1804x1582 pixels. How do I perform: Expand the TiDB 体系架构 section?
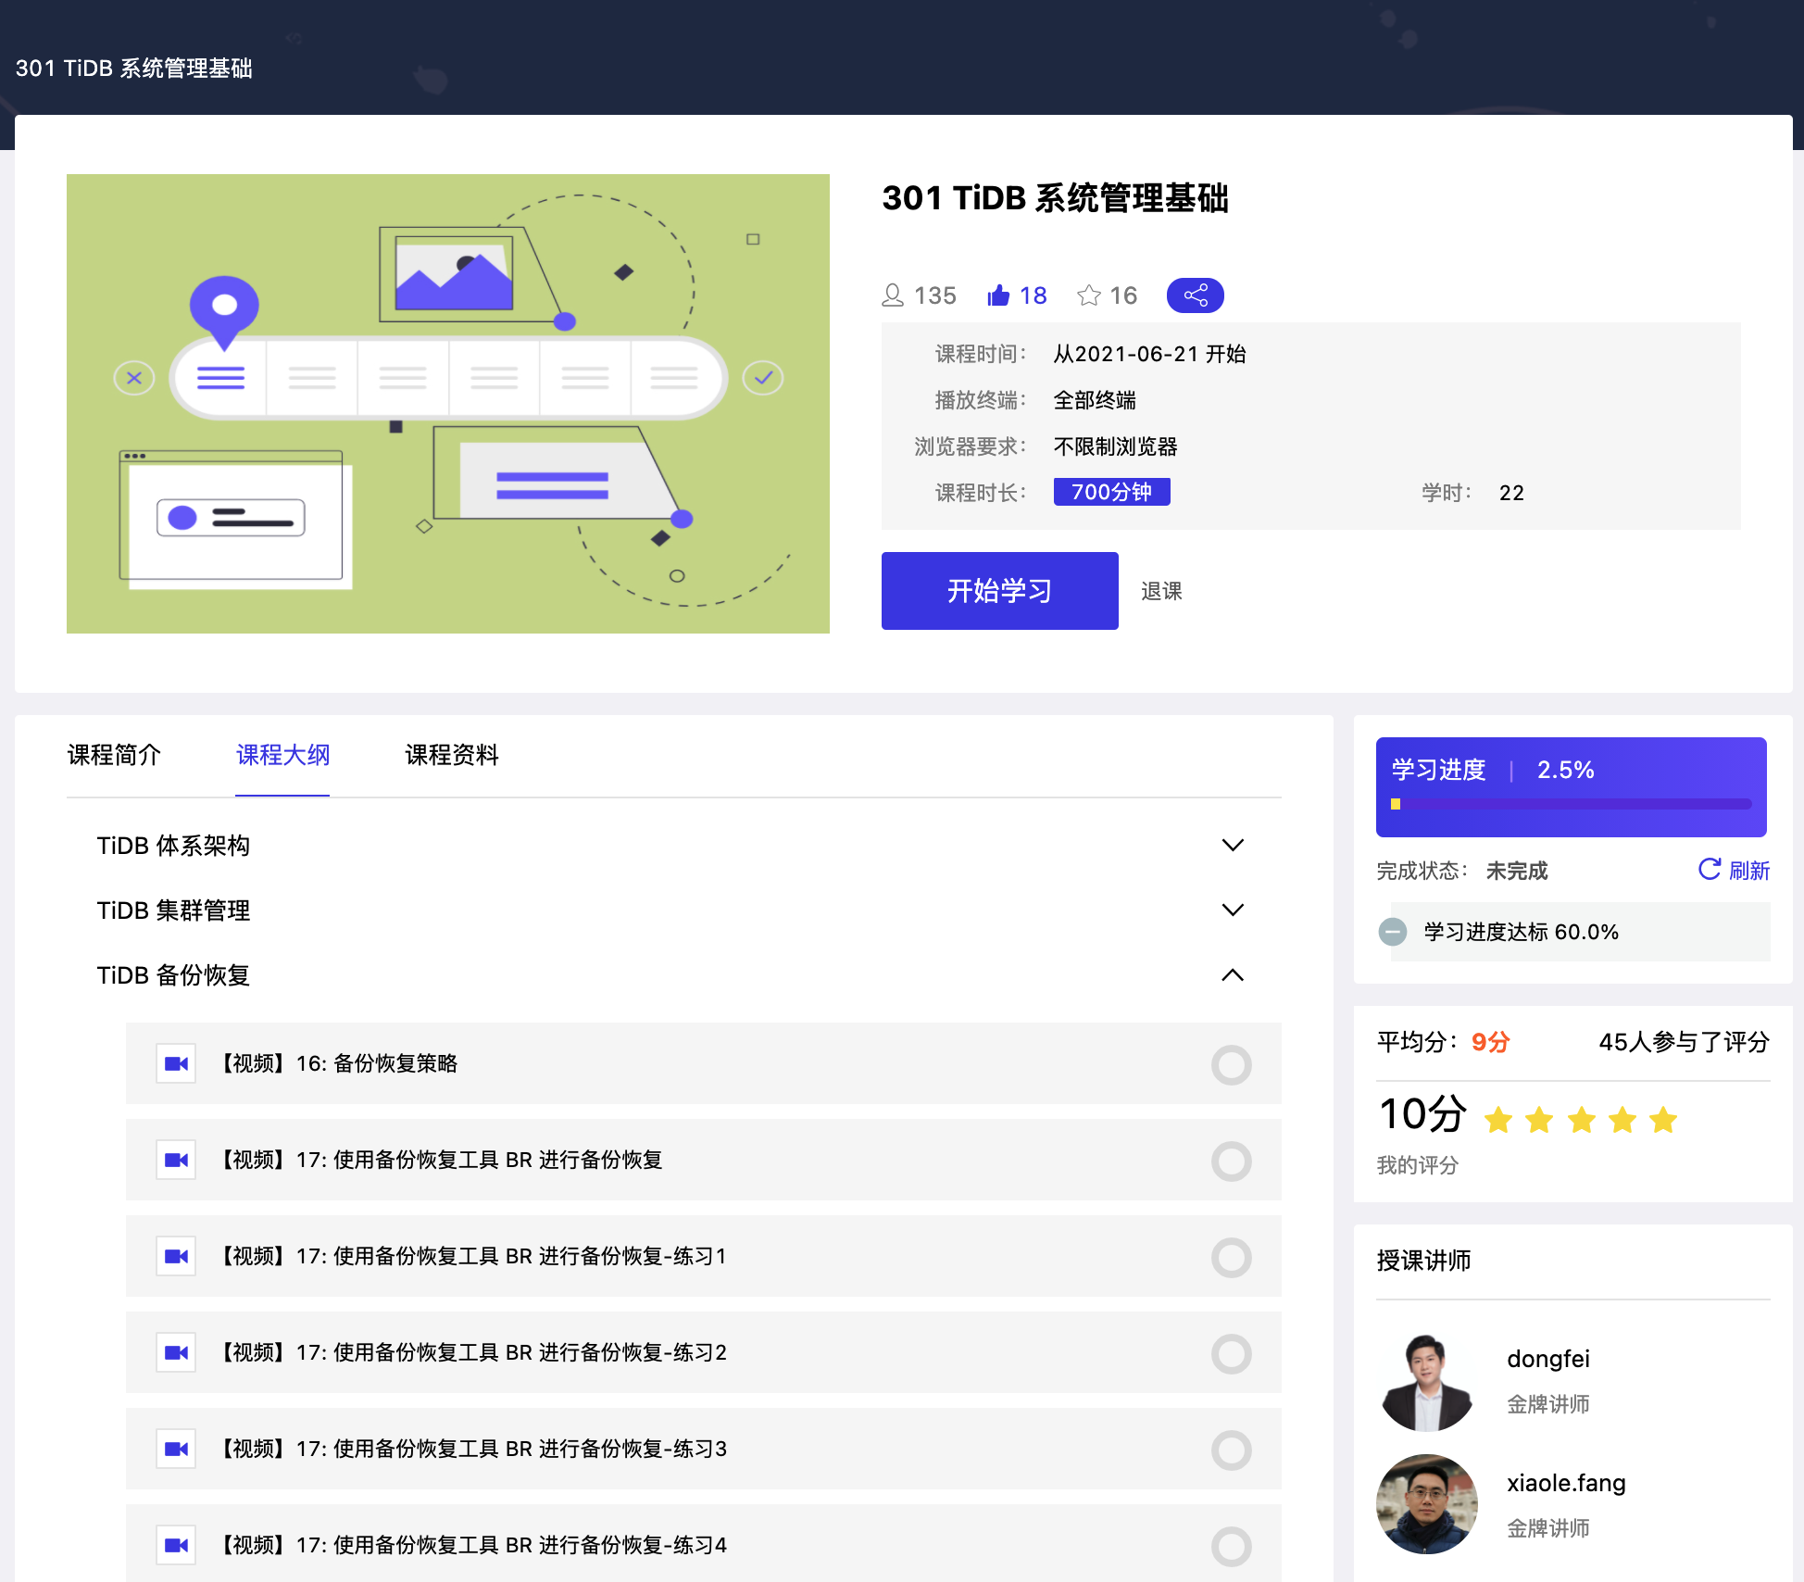(x=1232, y=845)
